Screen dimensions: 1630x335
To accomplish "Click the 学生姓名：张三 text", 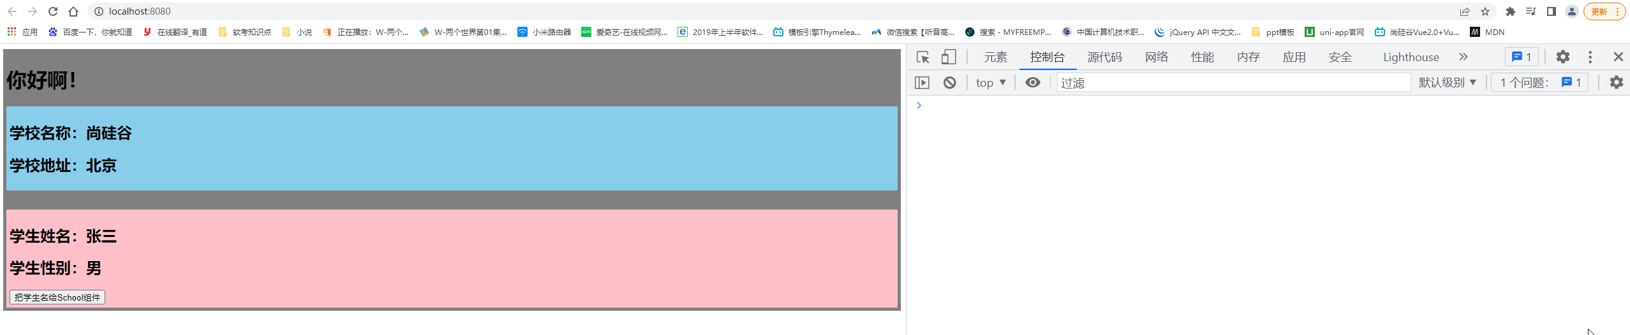I will coord(63,236).
